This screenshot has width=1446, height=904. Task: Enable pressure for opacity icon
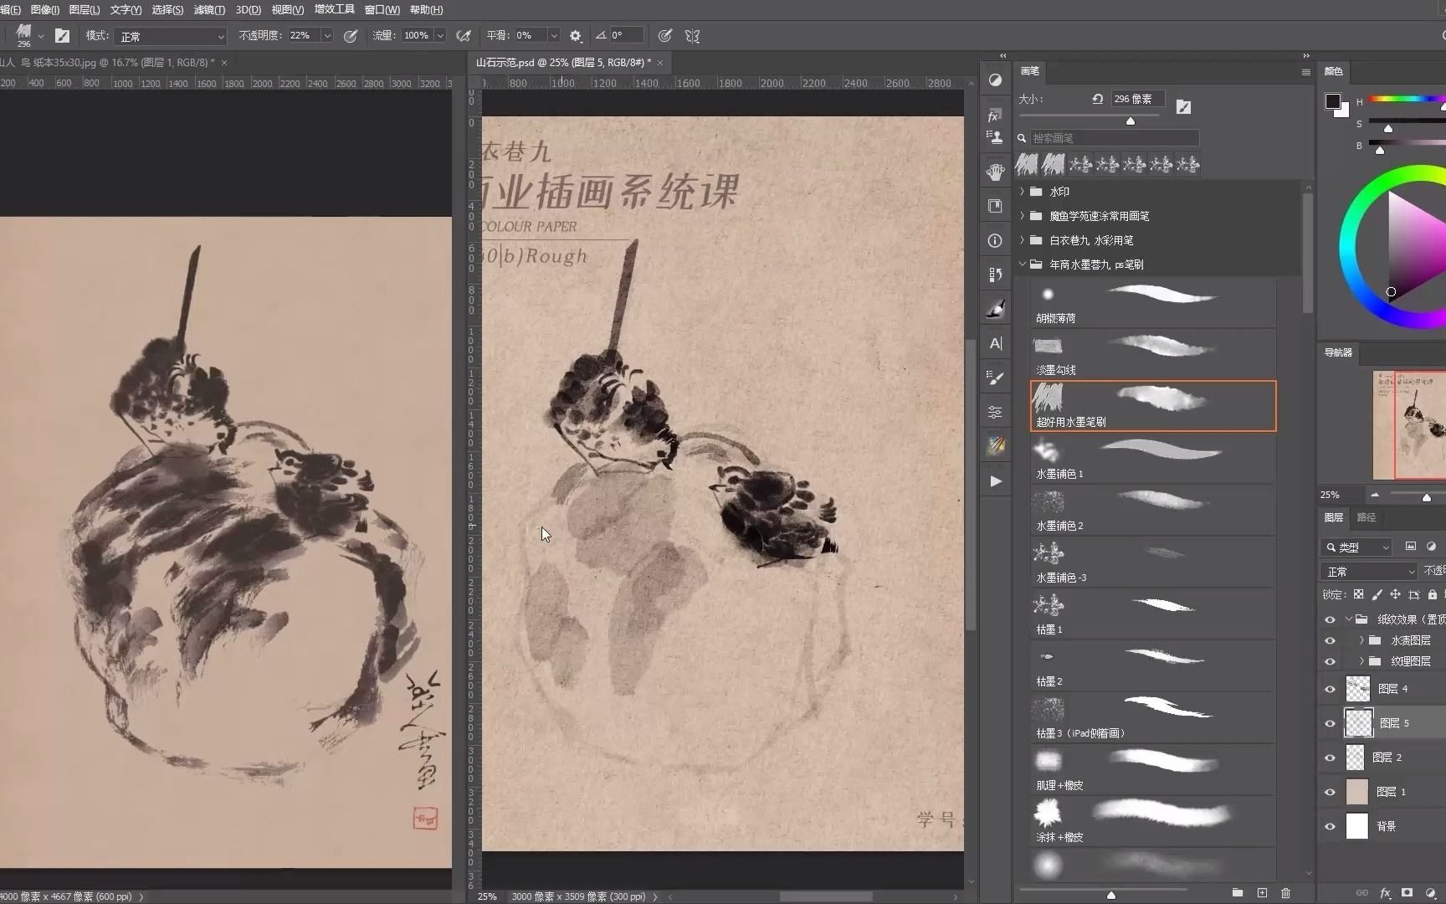(x=351, y=36)
